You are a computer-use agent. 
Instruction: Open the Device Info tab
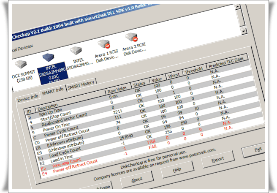click(x=28, y=98)
